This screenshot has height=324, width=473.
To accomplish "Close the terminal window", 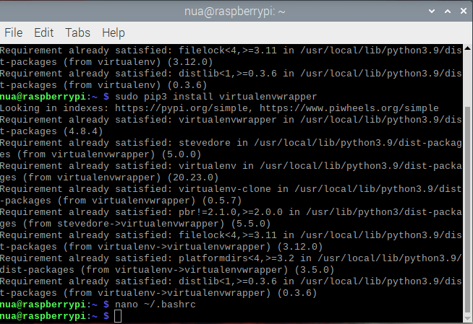I will [462, 10].
